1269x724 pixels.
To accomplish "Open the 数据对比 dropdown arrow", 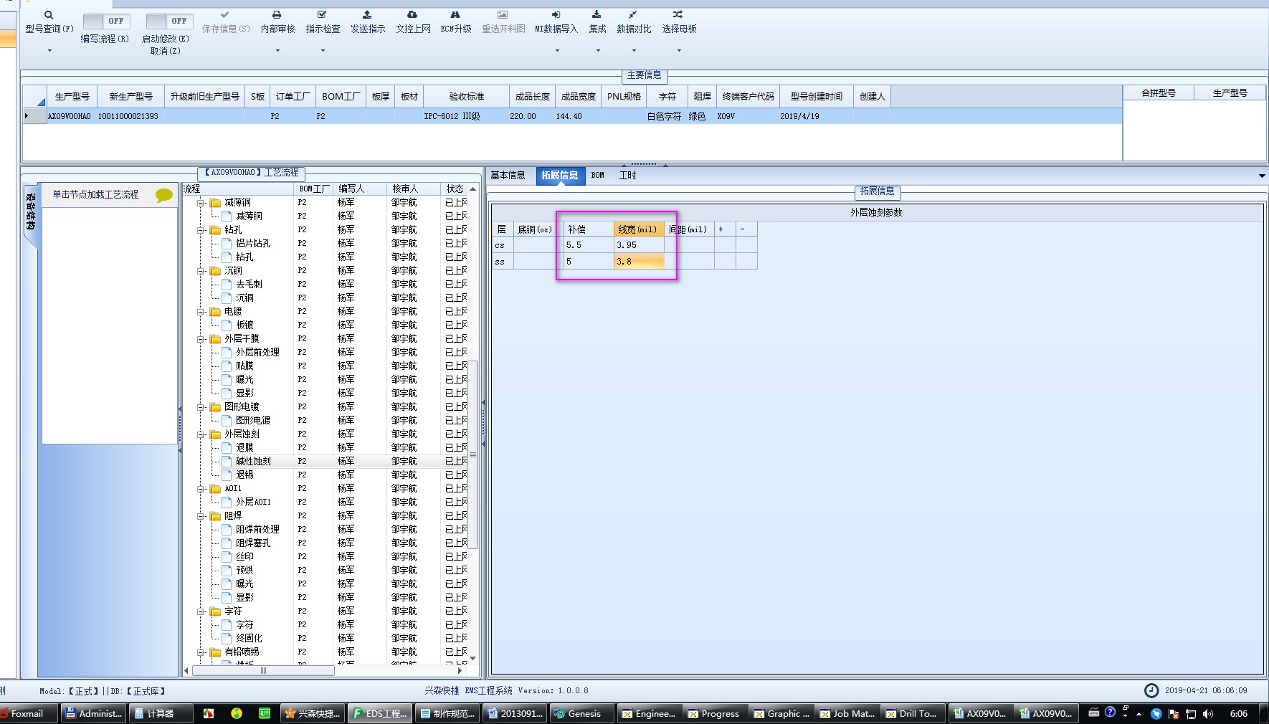I will (634, 51).
